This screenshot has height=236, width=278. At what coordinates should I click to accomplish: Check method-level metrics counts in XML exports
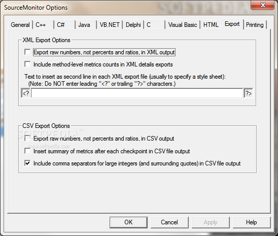click(27, 64)
